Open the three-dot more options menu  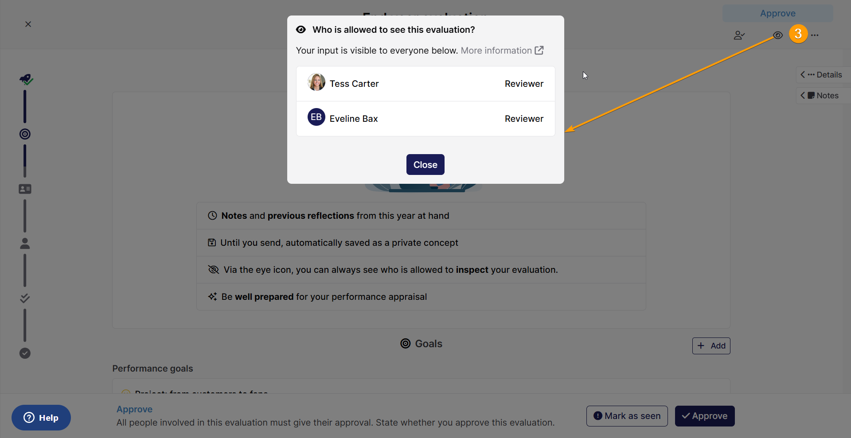[815, 35]
